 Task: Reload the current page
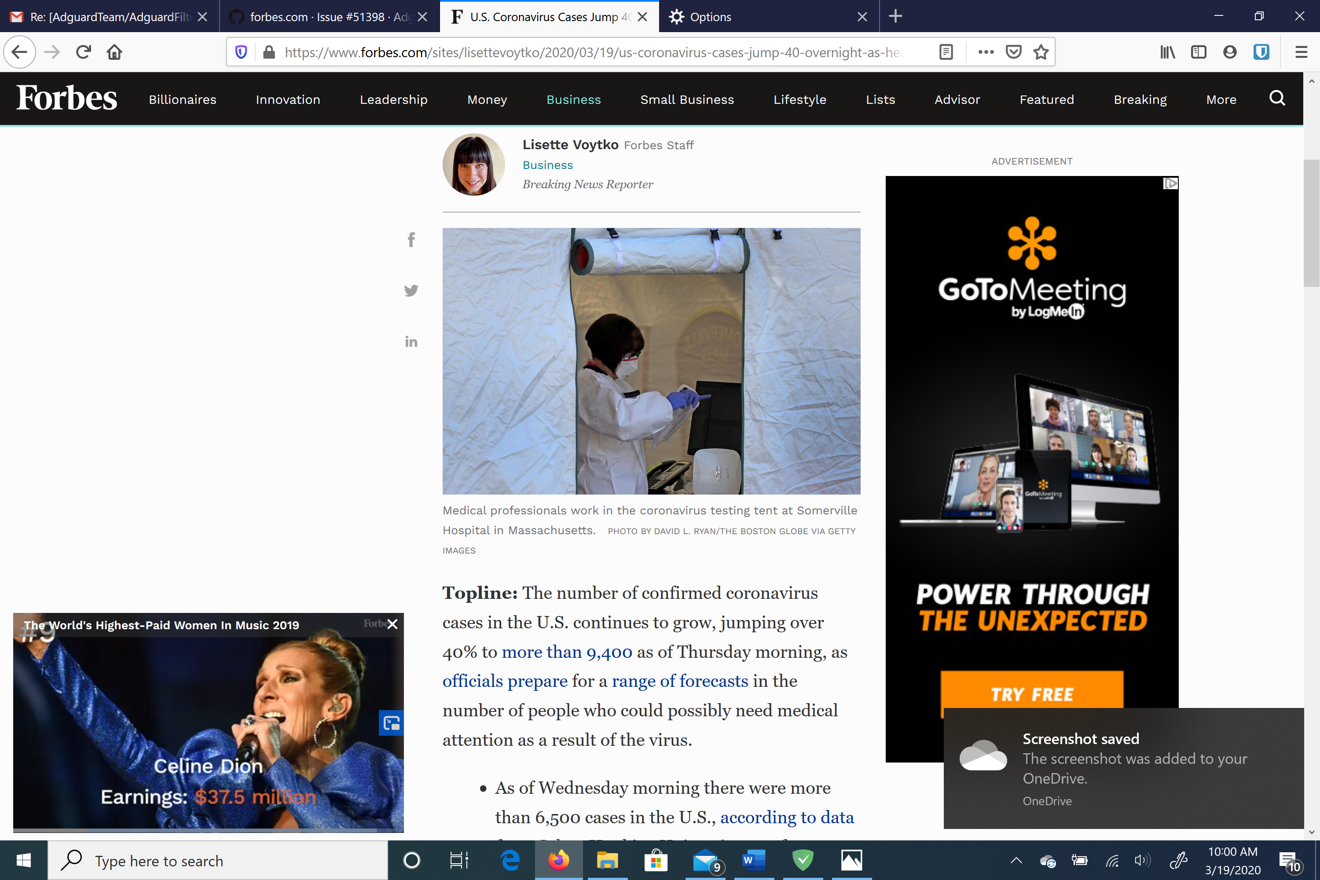coord(84,52)
